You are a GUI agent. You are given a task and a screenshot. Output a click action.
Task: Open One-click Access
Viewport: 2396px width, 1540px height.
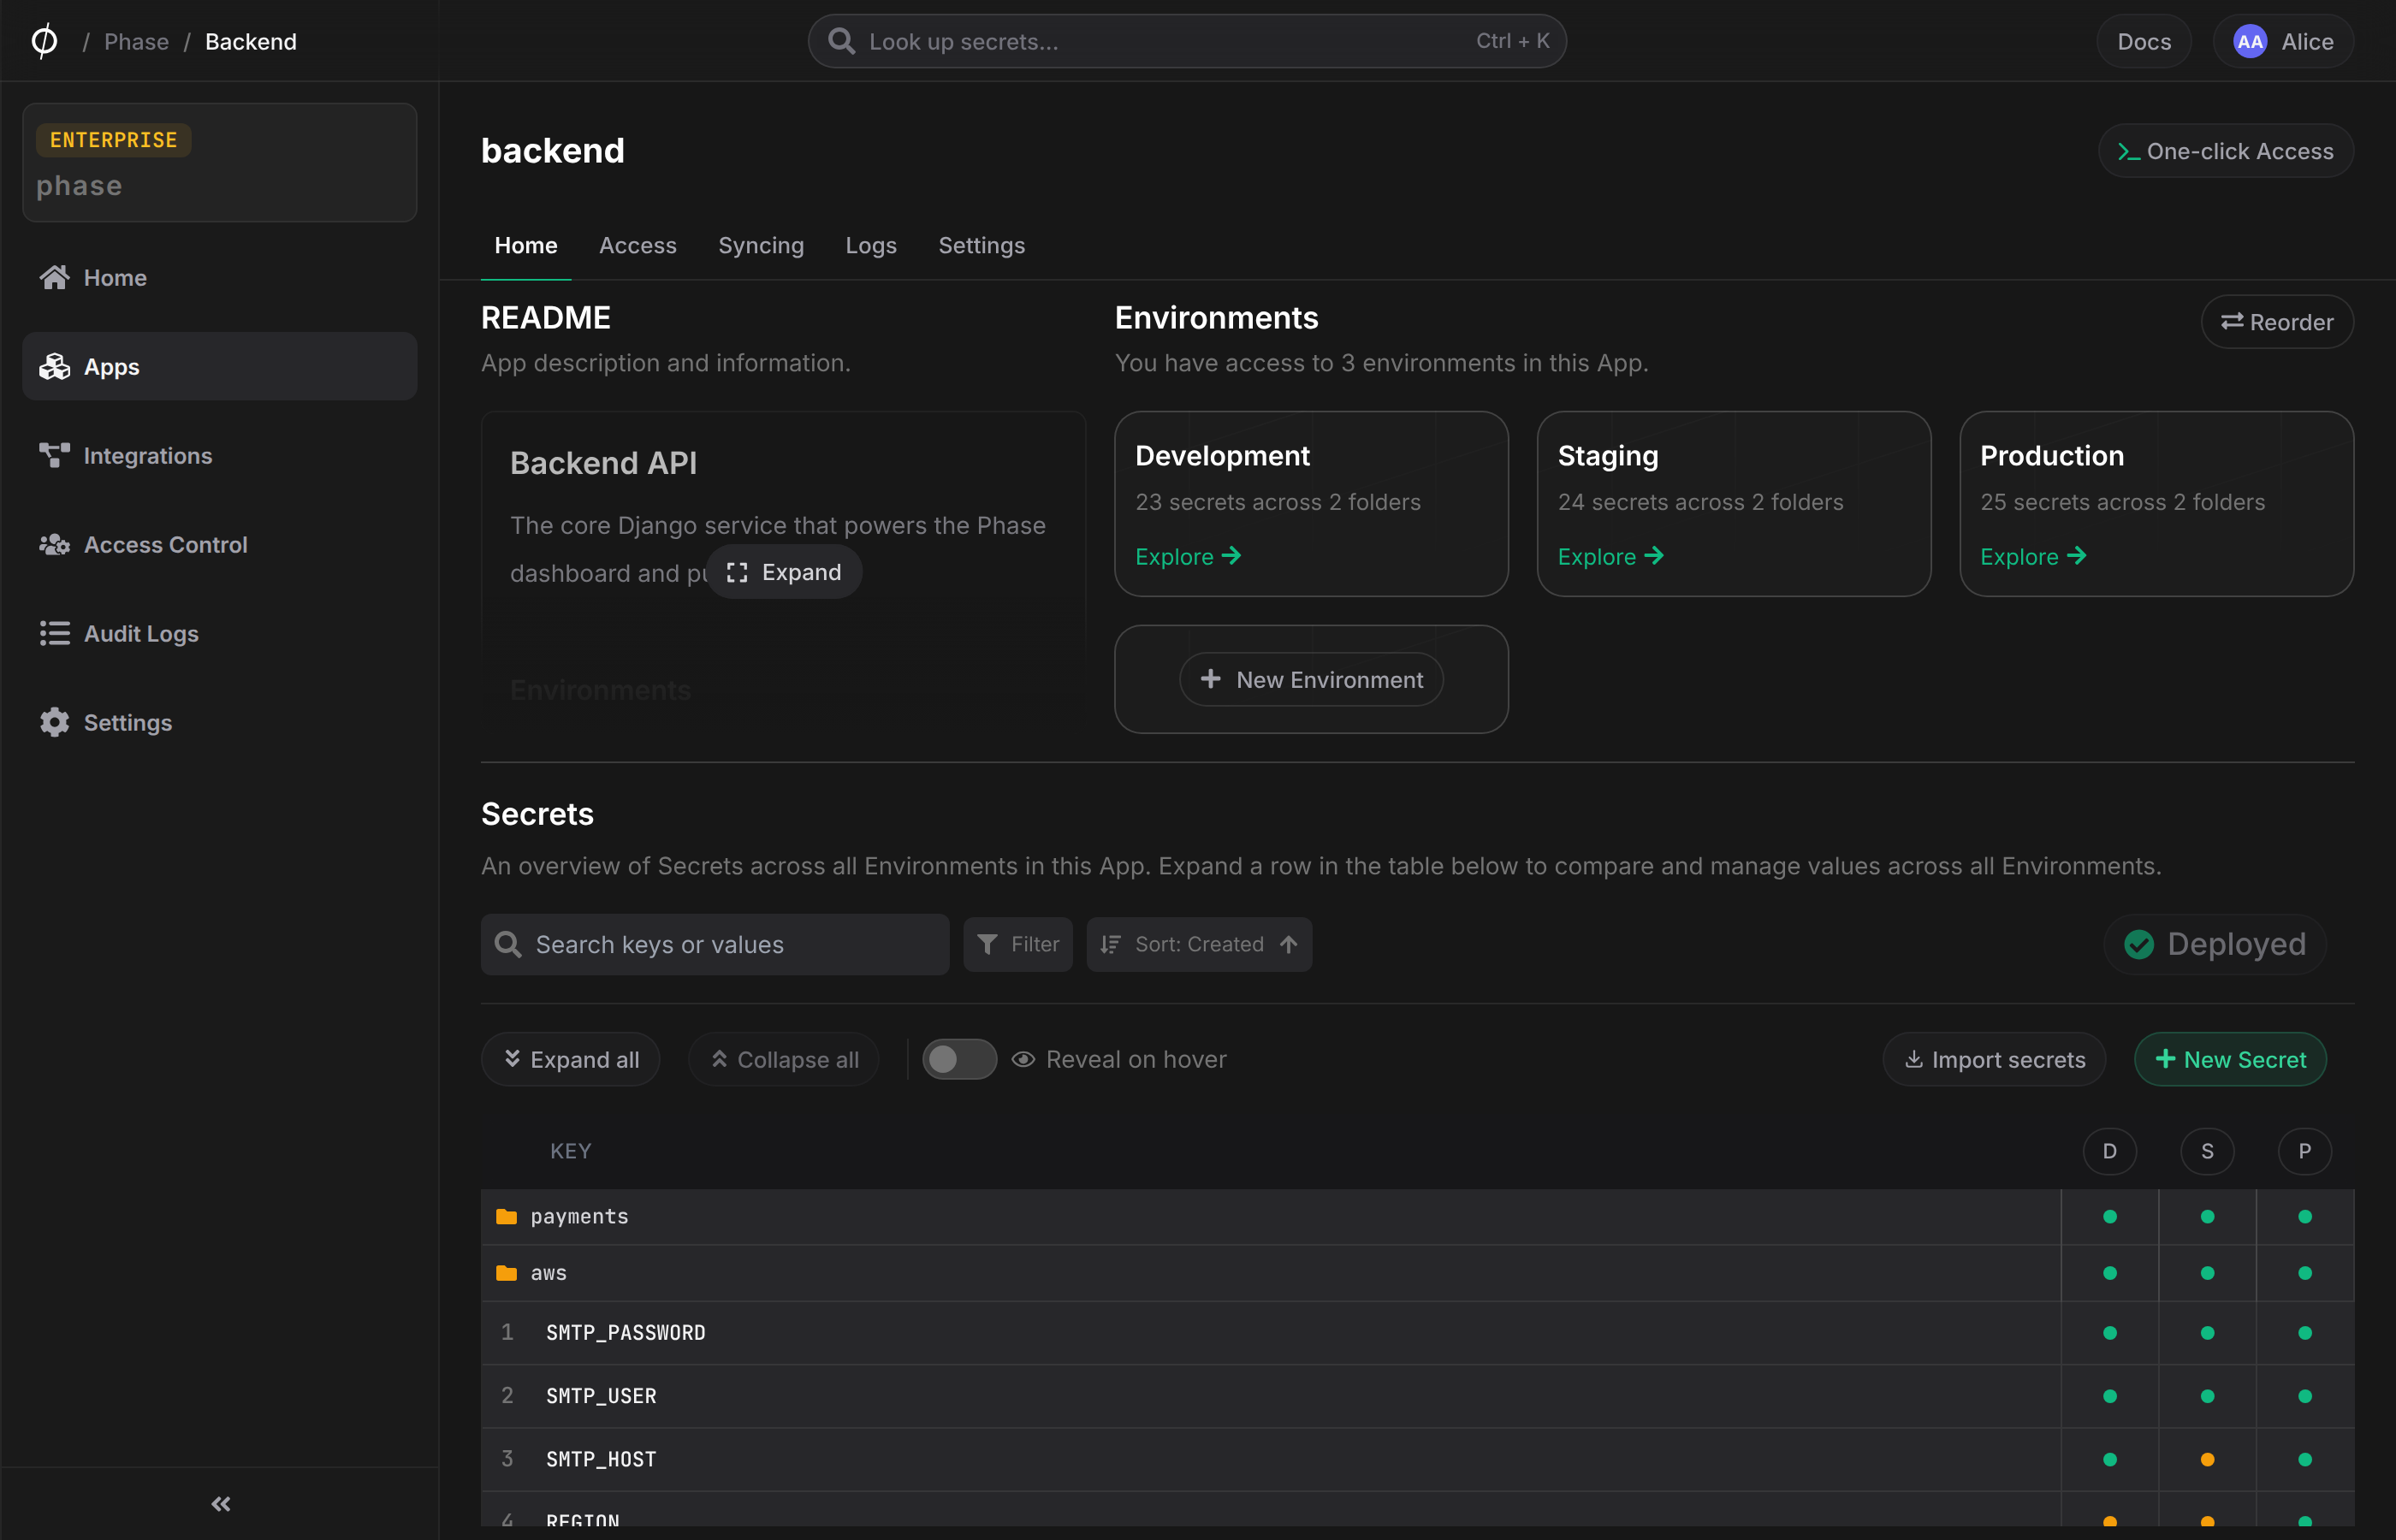(2226, 151)
